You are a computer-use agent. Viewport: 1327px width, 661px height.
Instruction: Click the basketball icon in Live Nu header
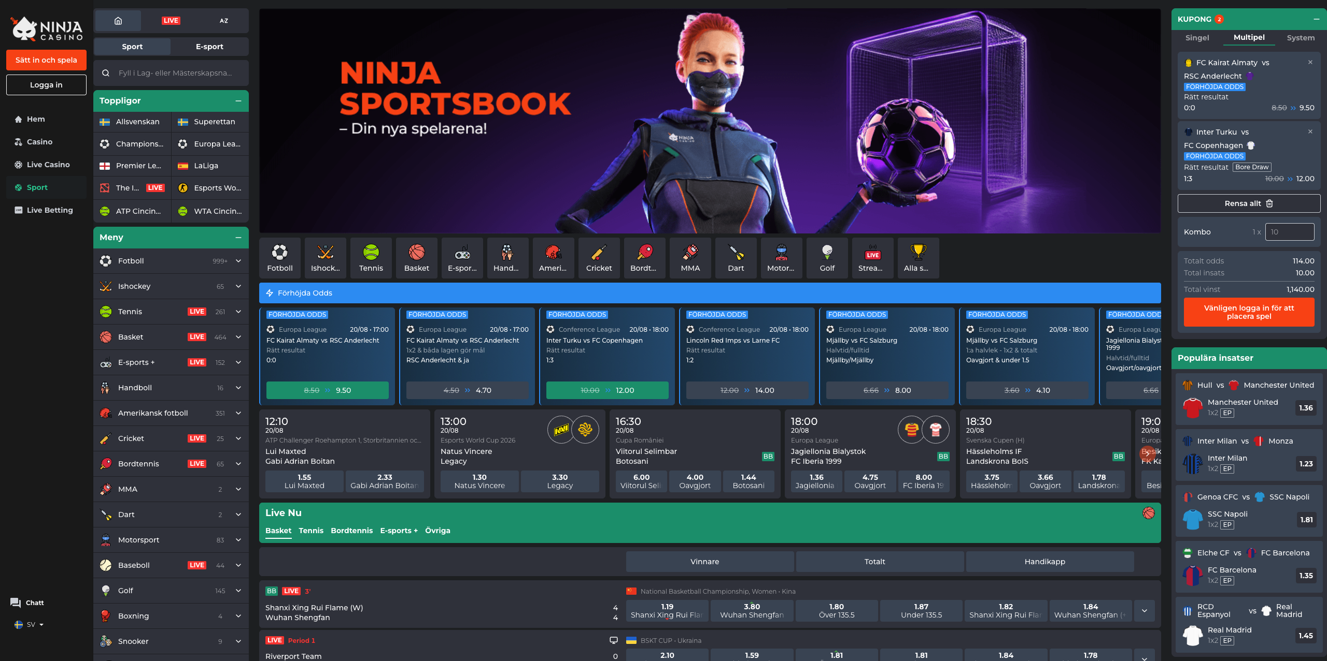pyautogui.click(x=1149, y=513)
